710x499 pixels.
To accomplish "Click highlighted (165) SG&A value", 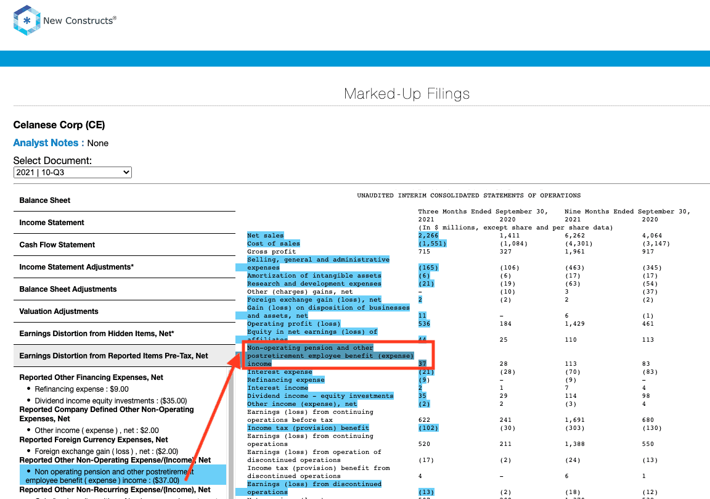I will click(x=428, y=268).
